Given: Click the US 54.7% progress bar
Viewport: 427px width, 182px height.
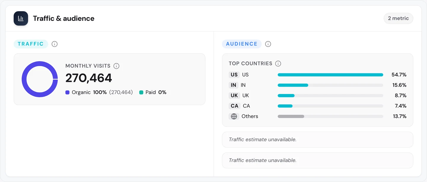Looking at the screenshot, I should [x=330, y=75].
